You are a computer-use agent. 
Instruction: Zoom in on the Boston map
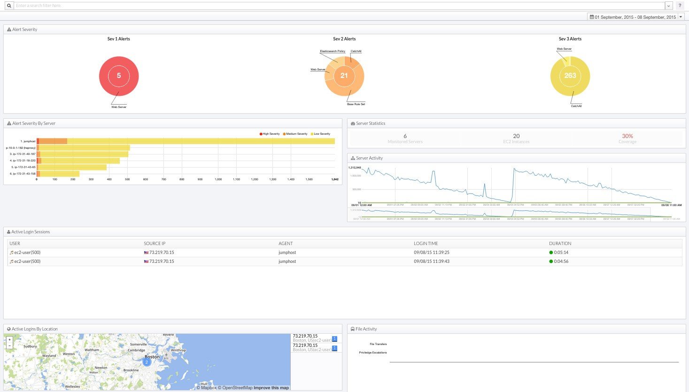click(x=9, y=339)
